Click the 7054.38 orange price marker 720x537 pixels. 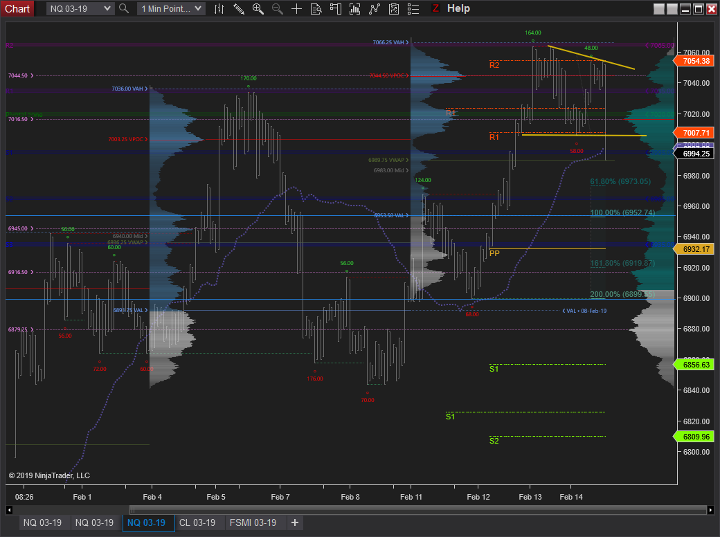pos(694,61)
